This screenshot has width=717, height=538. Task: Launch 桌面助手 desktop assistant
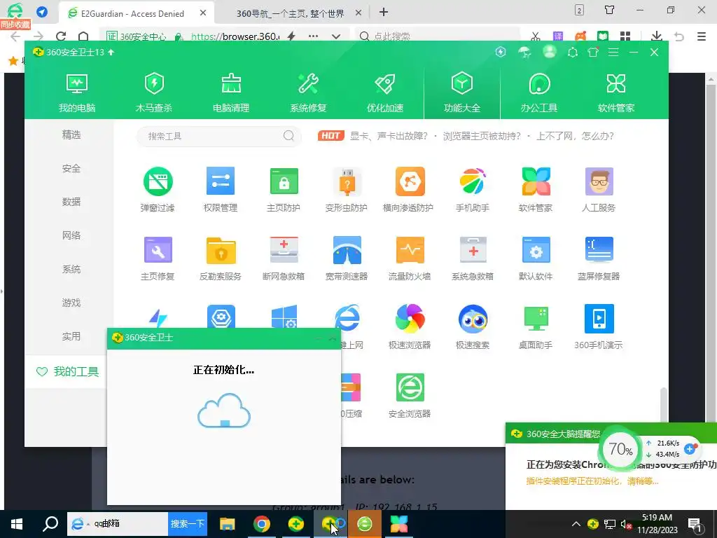(536, 326)
